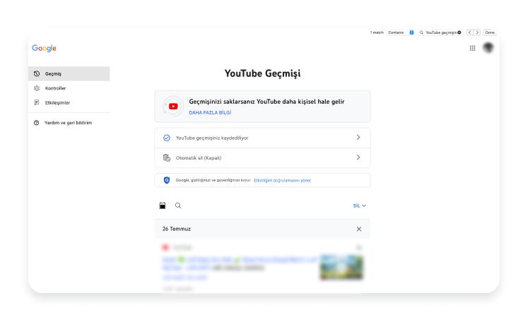Viewport: 530px width, 322px height.
Task: Open the SİL delete dropdown
Action: pos(359,205)
